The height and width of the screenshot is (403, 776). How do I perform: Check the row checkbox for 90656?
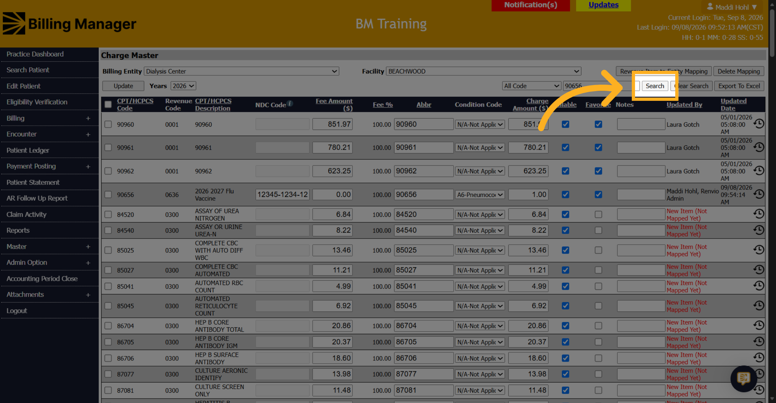coord(108,195)
